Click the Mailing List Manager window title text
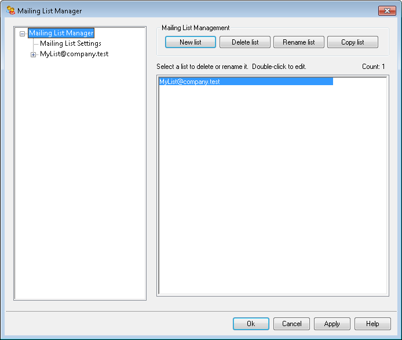The image size is (402, 340). (49, 11)
